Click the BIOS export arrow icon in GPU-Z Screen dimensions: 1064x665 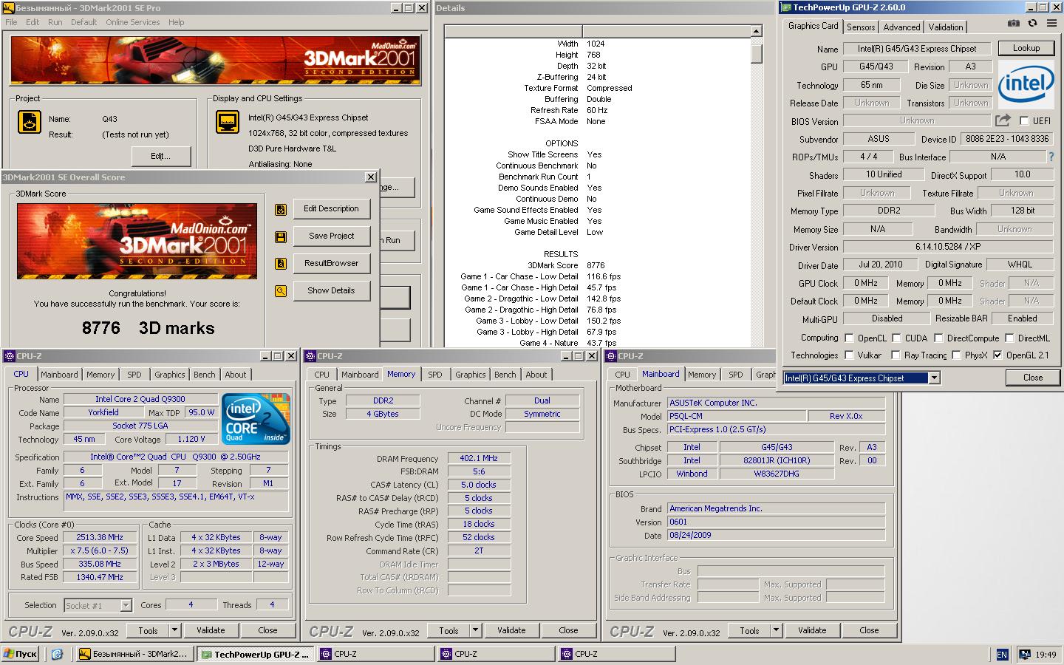point(1003,120)
